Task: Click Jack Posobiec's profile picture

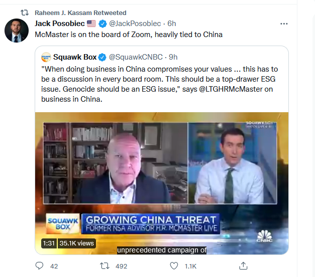Action: pos(17,31)
